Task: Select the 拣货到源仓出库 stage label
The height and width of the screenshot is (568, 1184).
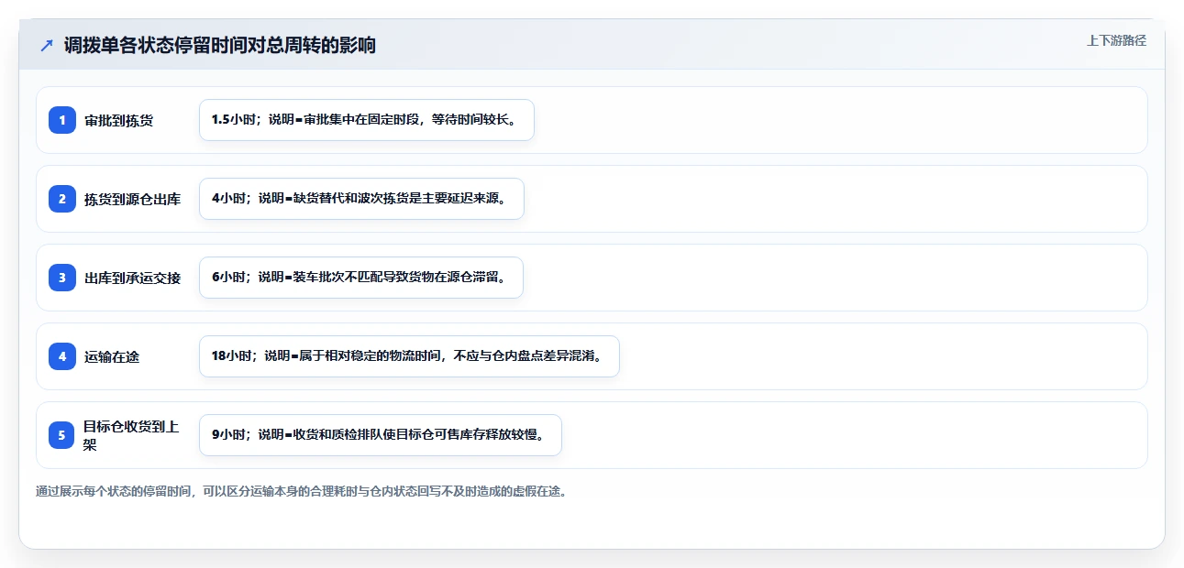Action: click(132, 199)
